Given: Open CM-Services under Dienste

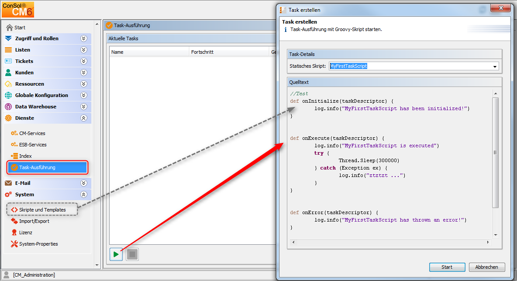Looking at the screenshot, I should coord(32,133).
